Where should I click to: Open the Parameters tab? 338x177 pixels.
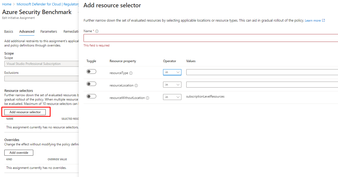(x=49, y=32)
